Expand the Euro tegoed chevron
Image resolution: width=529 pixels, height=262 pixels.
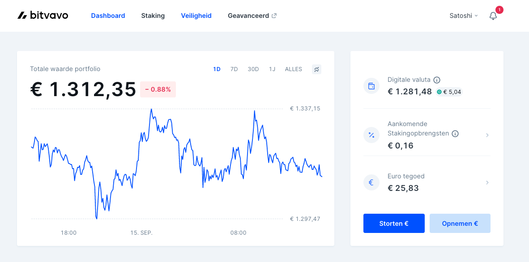[487, 182]
